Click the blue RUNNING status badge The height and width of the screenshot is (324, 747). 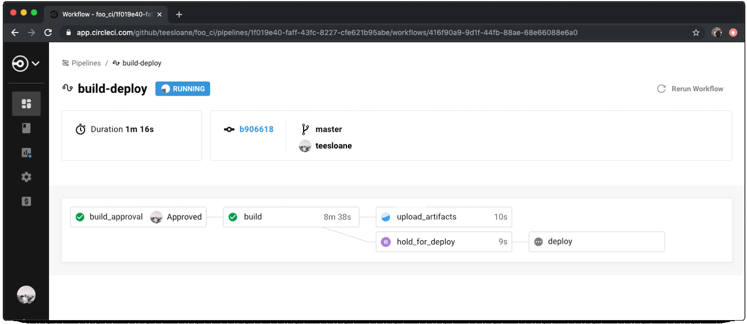183,88
